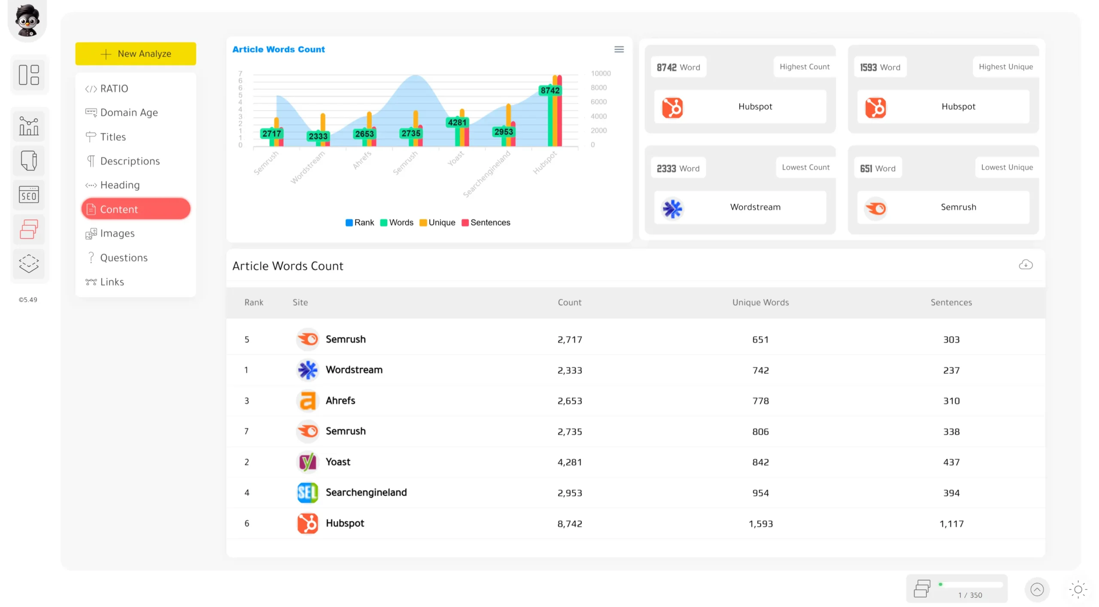The image size is (1099, 607).
Task: Go to Titles section
Action: [136, 137]
